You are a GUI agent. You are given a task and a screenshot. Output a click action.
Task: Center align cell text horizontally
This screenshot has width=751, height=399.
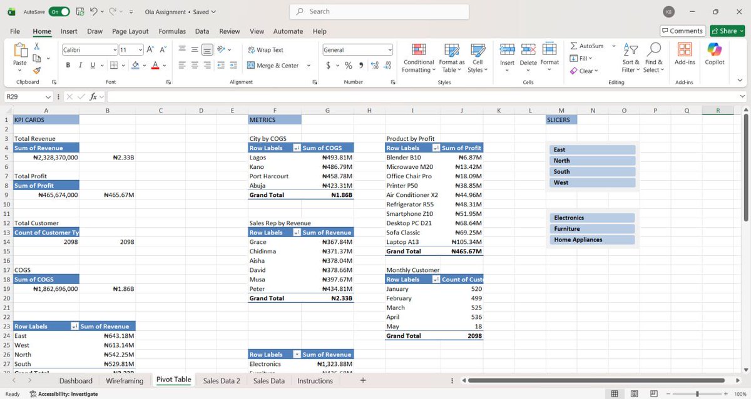tap(194, 65)
